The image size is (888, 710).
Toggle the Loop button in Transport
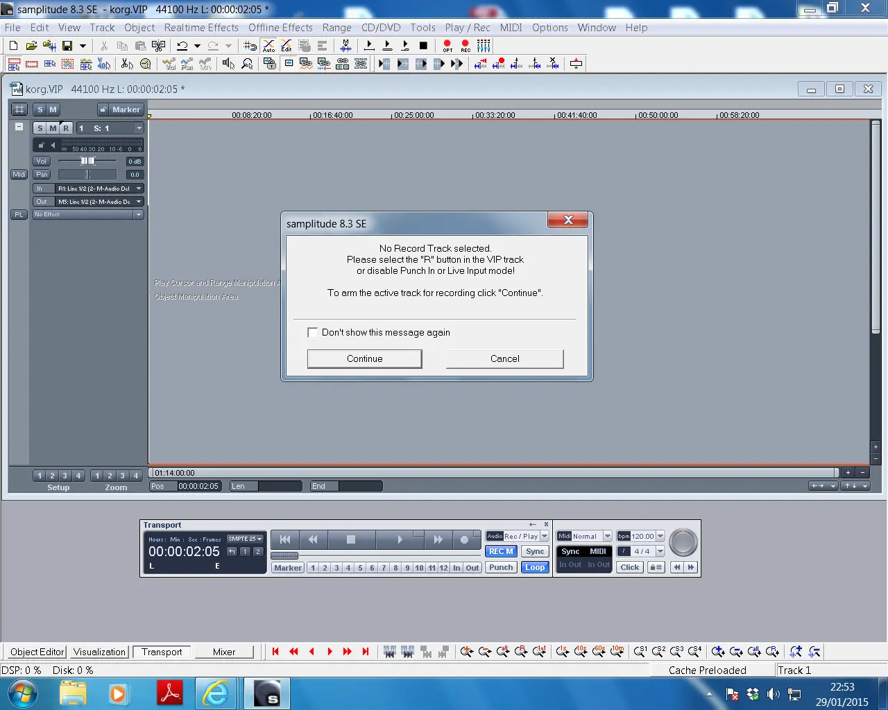535,567
